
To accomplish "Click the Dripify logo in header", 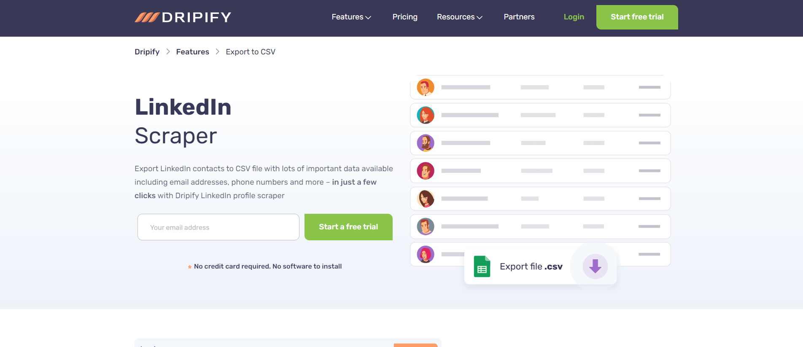I will pyautogui.click(x=183, y=17).
